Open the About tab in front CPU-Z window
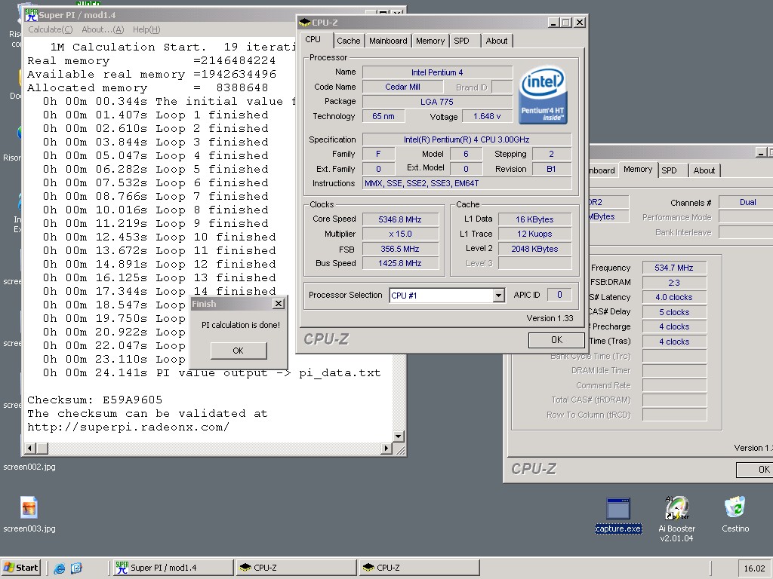 click(x=497, y=41)
